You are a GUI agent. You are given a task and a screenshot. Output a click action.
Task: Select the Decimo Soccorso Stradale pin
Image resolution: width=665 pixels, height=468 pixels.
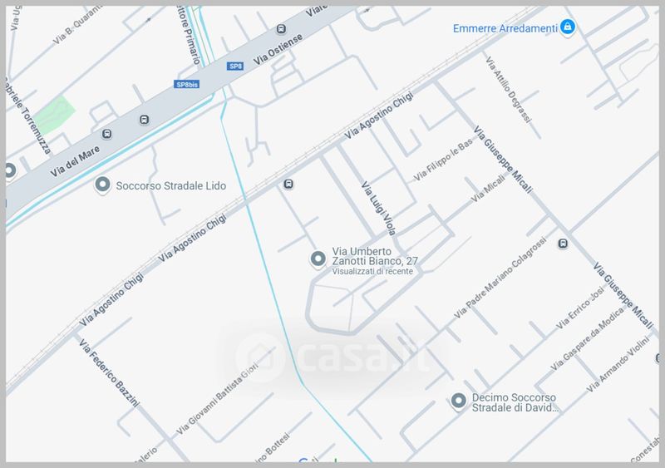(x=458, y=401)
